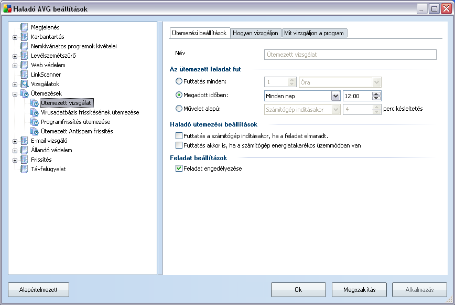
Task: Switch to Hogyan vizsgáljon tab
Action: pos(256,33)
